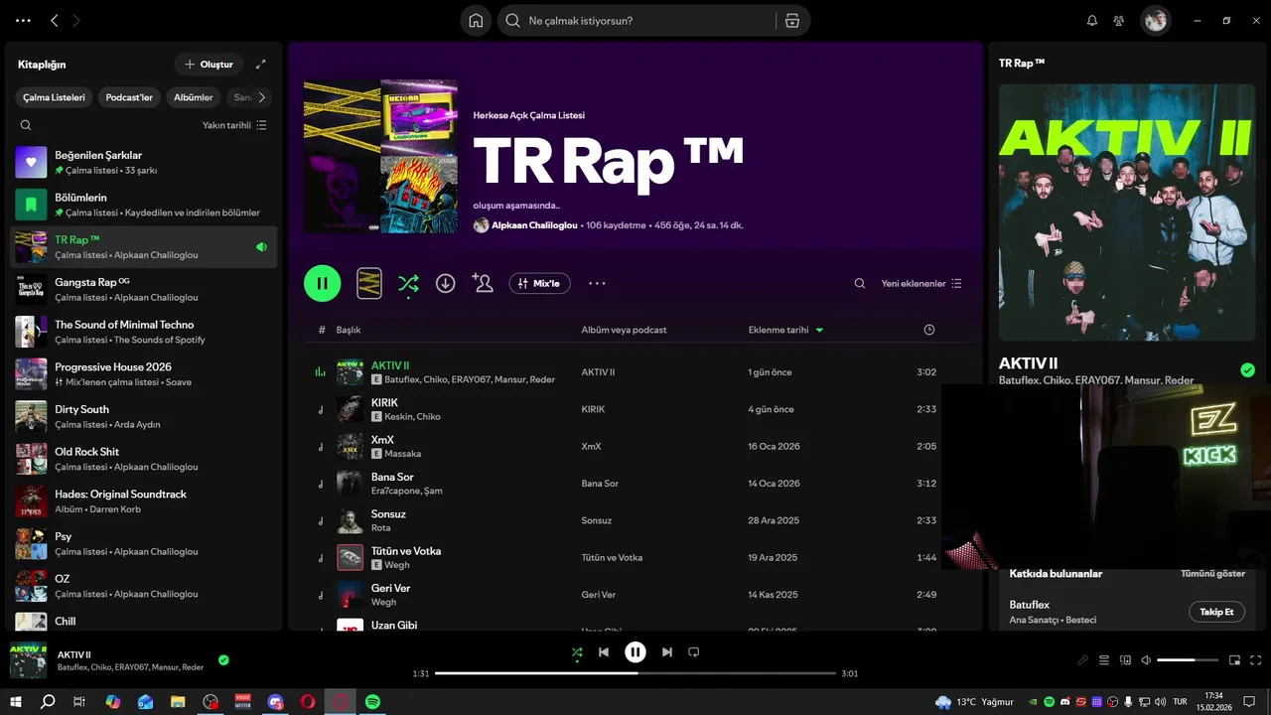Open the 'Gangsta Rap' playlist

tap(144, 289)
